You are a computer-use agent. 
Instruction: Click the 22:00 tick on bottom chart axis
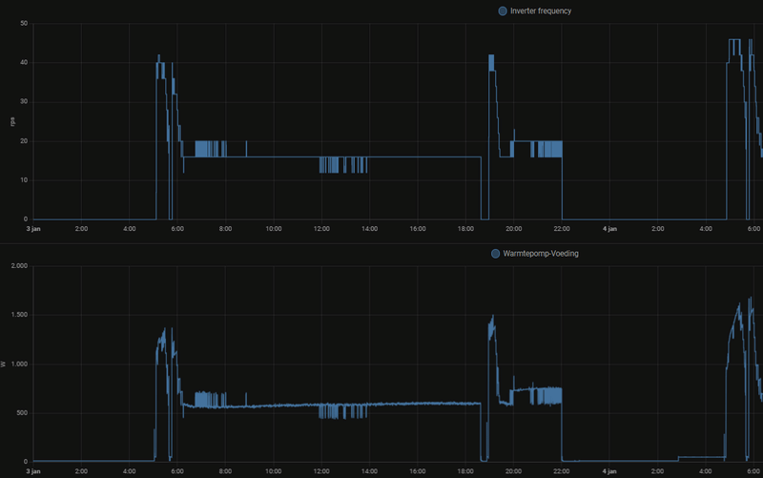pyautogui.click(x=562, y=471)
